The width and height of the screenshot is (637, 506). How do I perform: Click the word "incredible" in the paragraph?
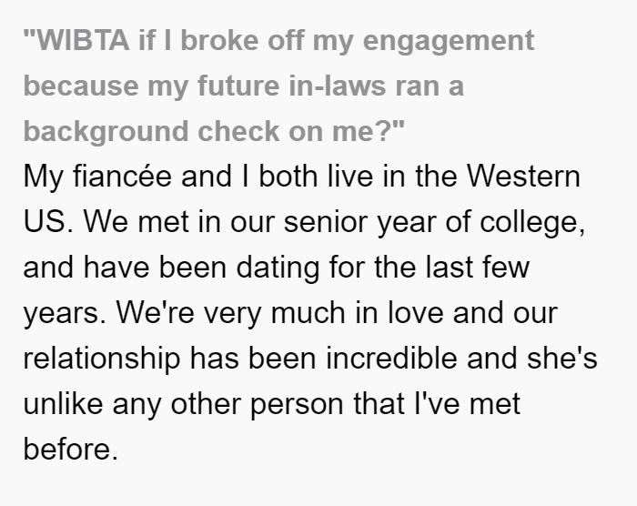[391, 359]
